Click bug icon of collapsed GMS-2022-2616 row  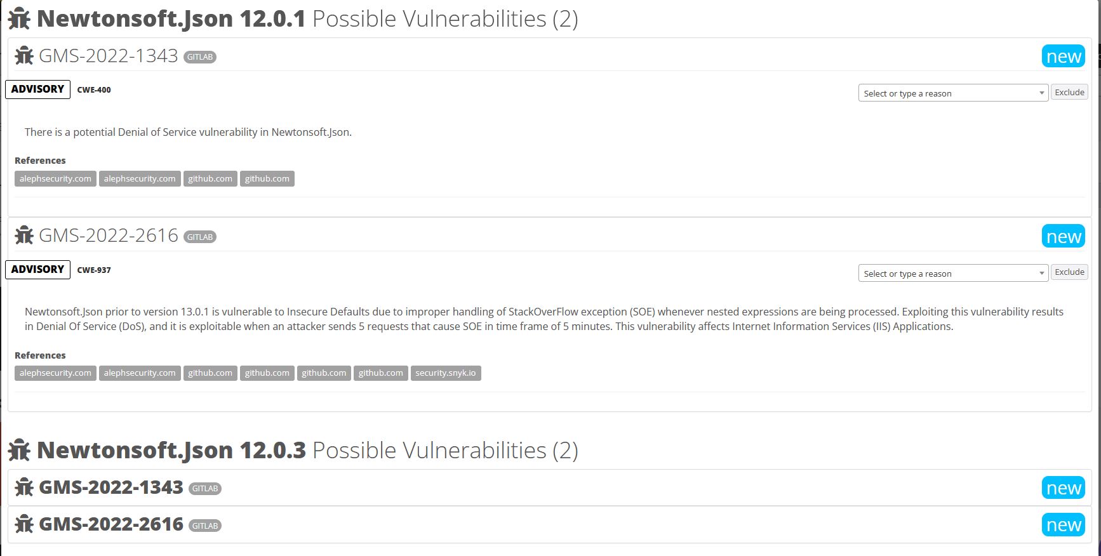pyautogui.click(x=24, y=524)
